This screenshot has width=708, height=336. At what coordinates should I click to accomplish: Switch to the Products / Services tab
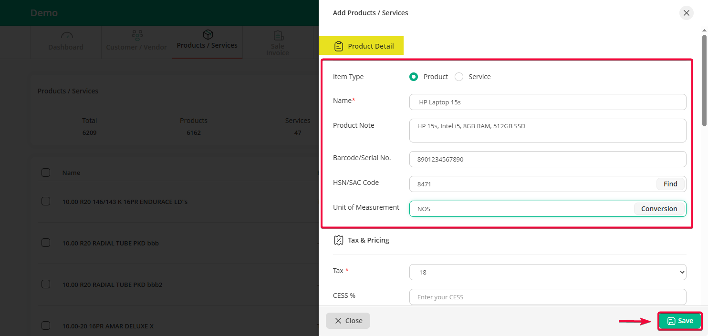coord(207,42)
